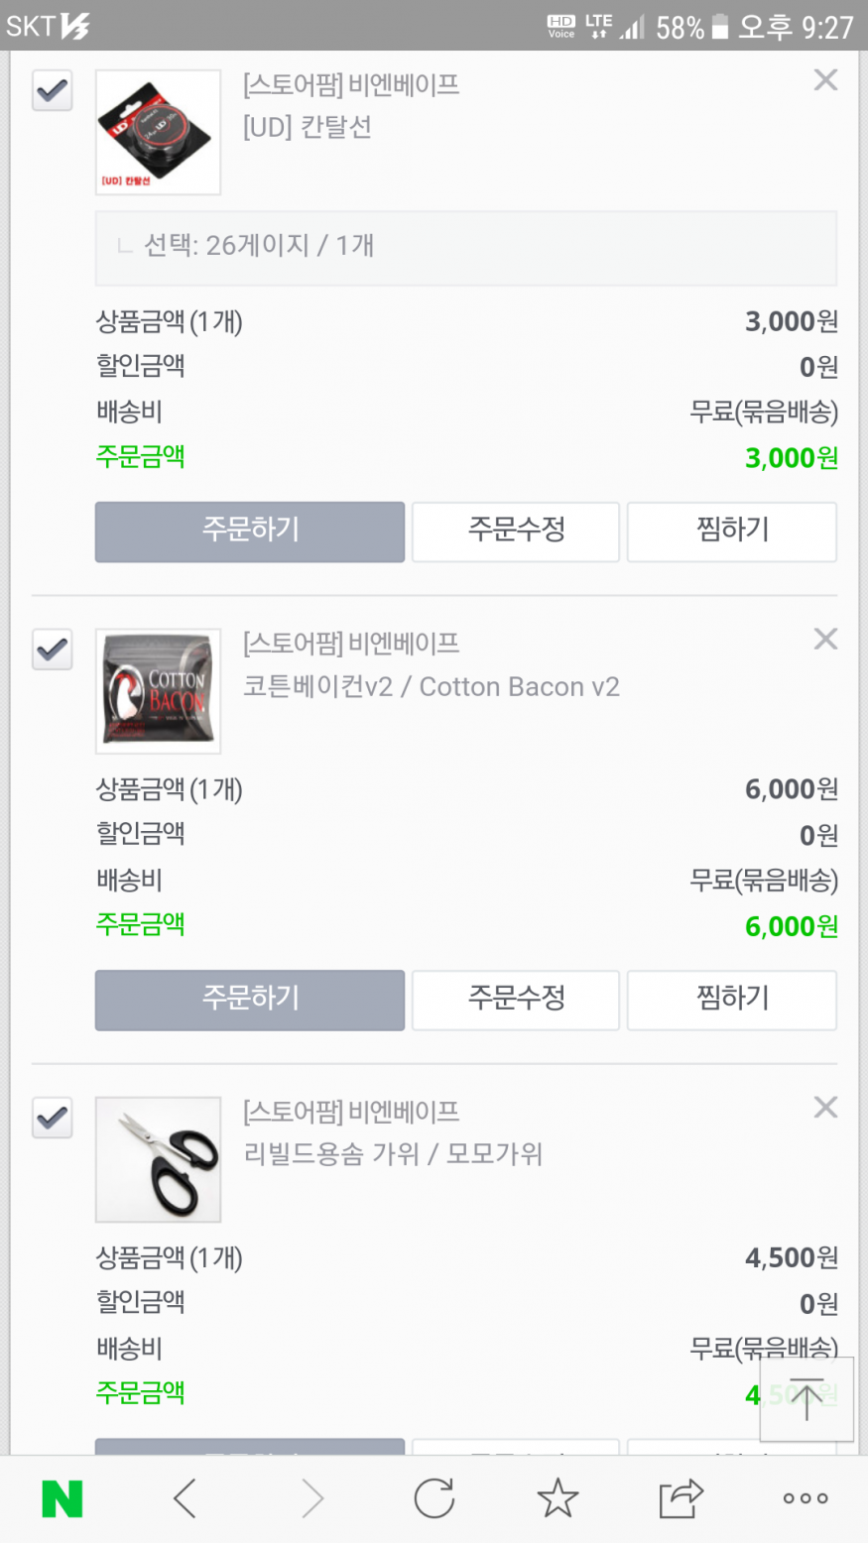Delete Cotton Bacon v2 from cart
Viewport: 868px width, 1543px height.
point(825,640)
